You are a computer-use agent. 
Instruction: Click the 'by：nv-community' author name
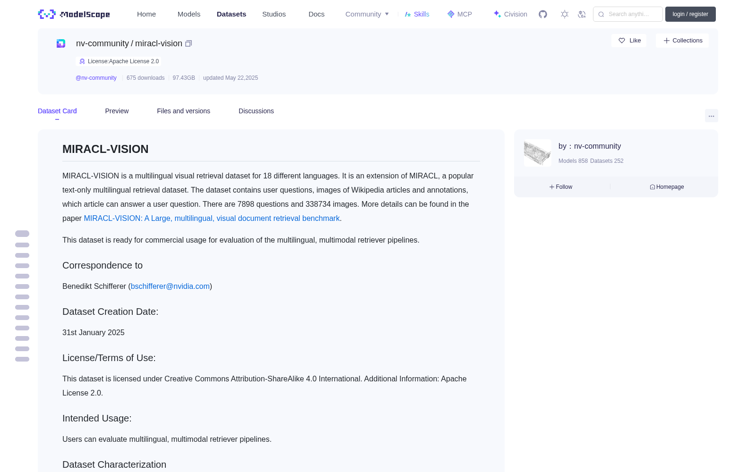(x=590, y=146)
